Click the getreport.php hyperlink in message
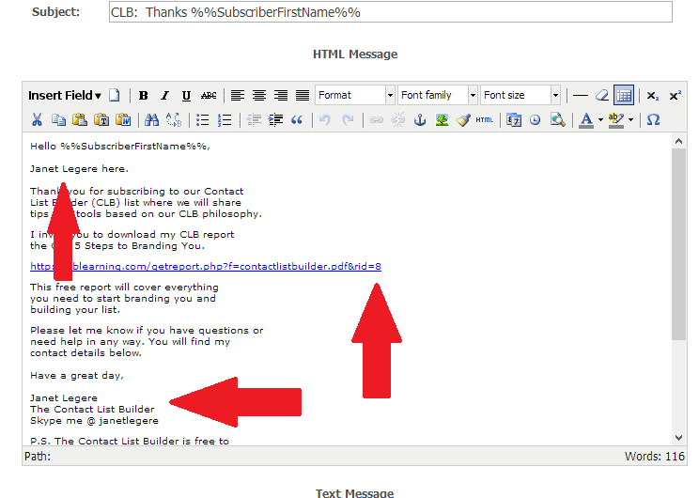The height and width of the screenshot is (498, 699). [205, 267]
